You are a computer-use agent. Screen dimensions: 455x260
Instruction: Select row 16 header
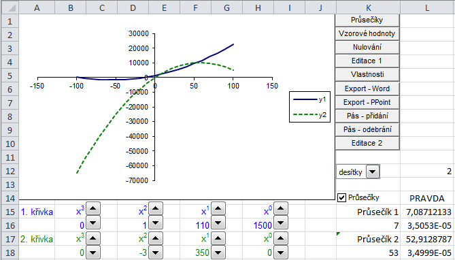10,226
